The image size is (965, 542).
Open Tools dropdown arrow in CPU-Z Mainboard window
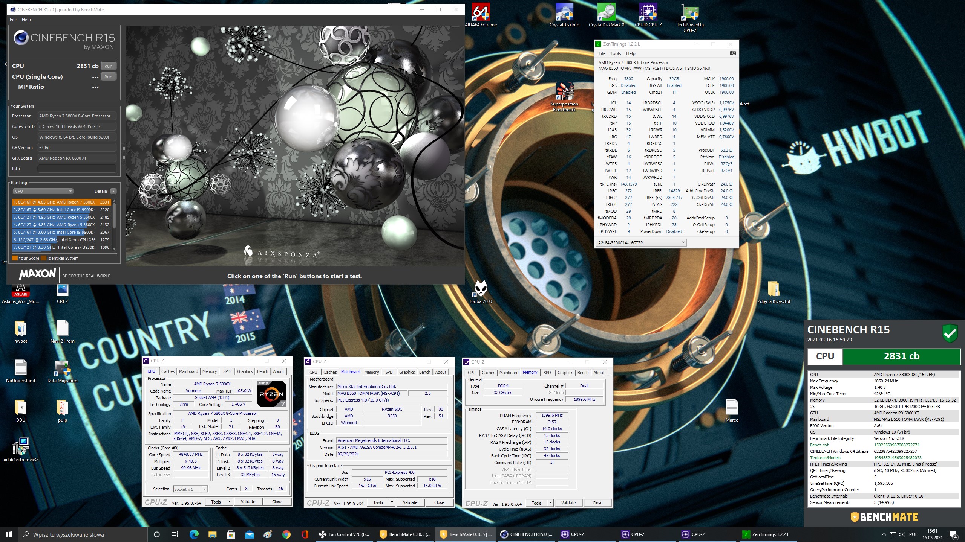click(392, 502)
